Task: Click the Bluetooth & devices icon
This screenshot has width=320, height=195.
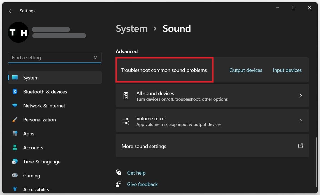Action: pyautogui.click(x=15, y=92)
